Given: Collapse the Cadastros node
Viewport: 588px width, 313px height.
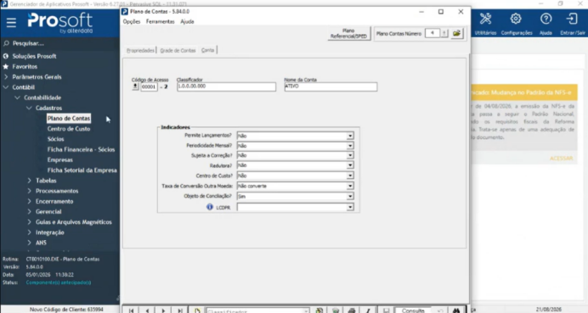Looking at the screenshot, I should (x=29, y=108).
